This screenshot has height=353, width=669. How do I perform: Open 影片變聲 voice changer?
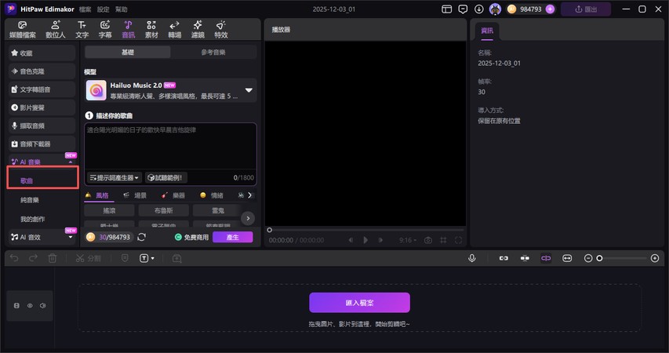42,107
